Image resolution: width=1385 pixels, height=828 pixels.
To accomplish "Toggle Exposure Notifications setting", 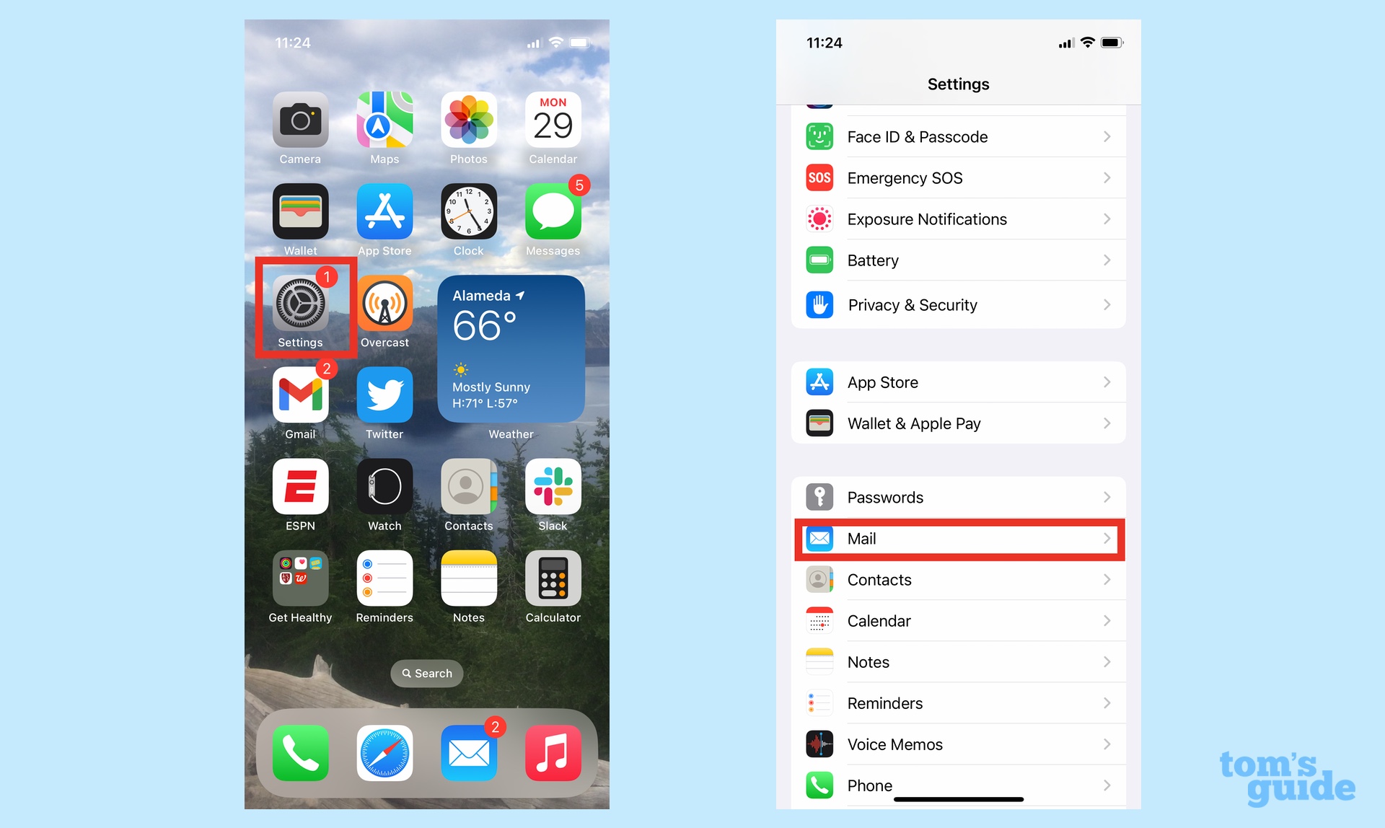I will click(958, 220).
